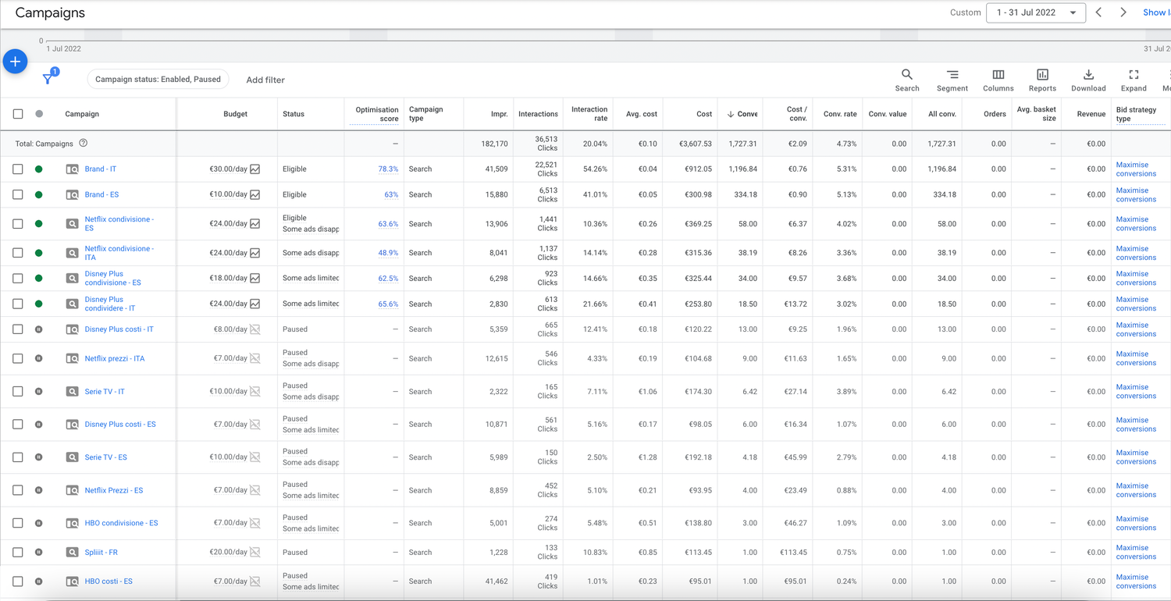Select the checkbox for Brand - ES
Image resolution: width=1171 pixels, height=601 pixels.
click(18, 195)
